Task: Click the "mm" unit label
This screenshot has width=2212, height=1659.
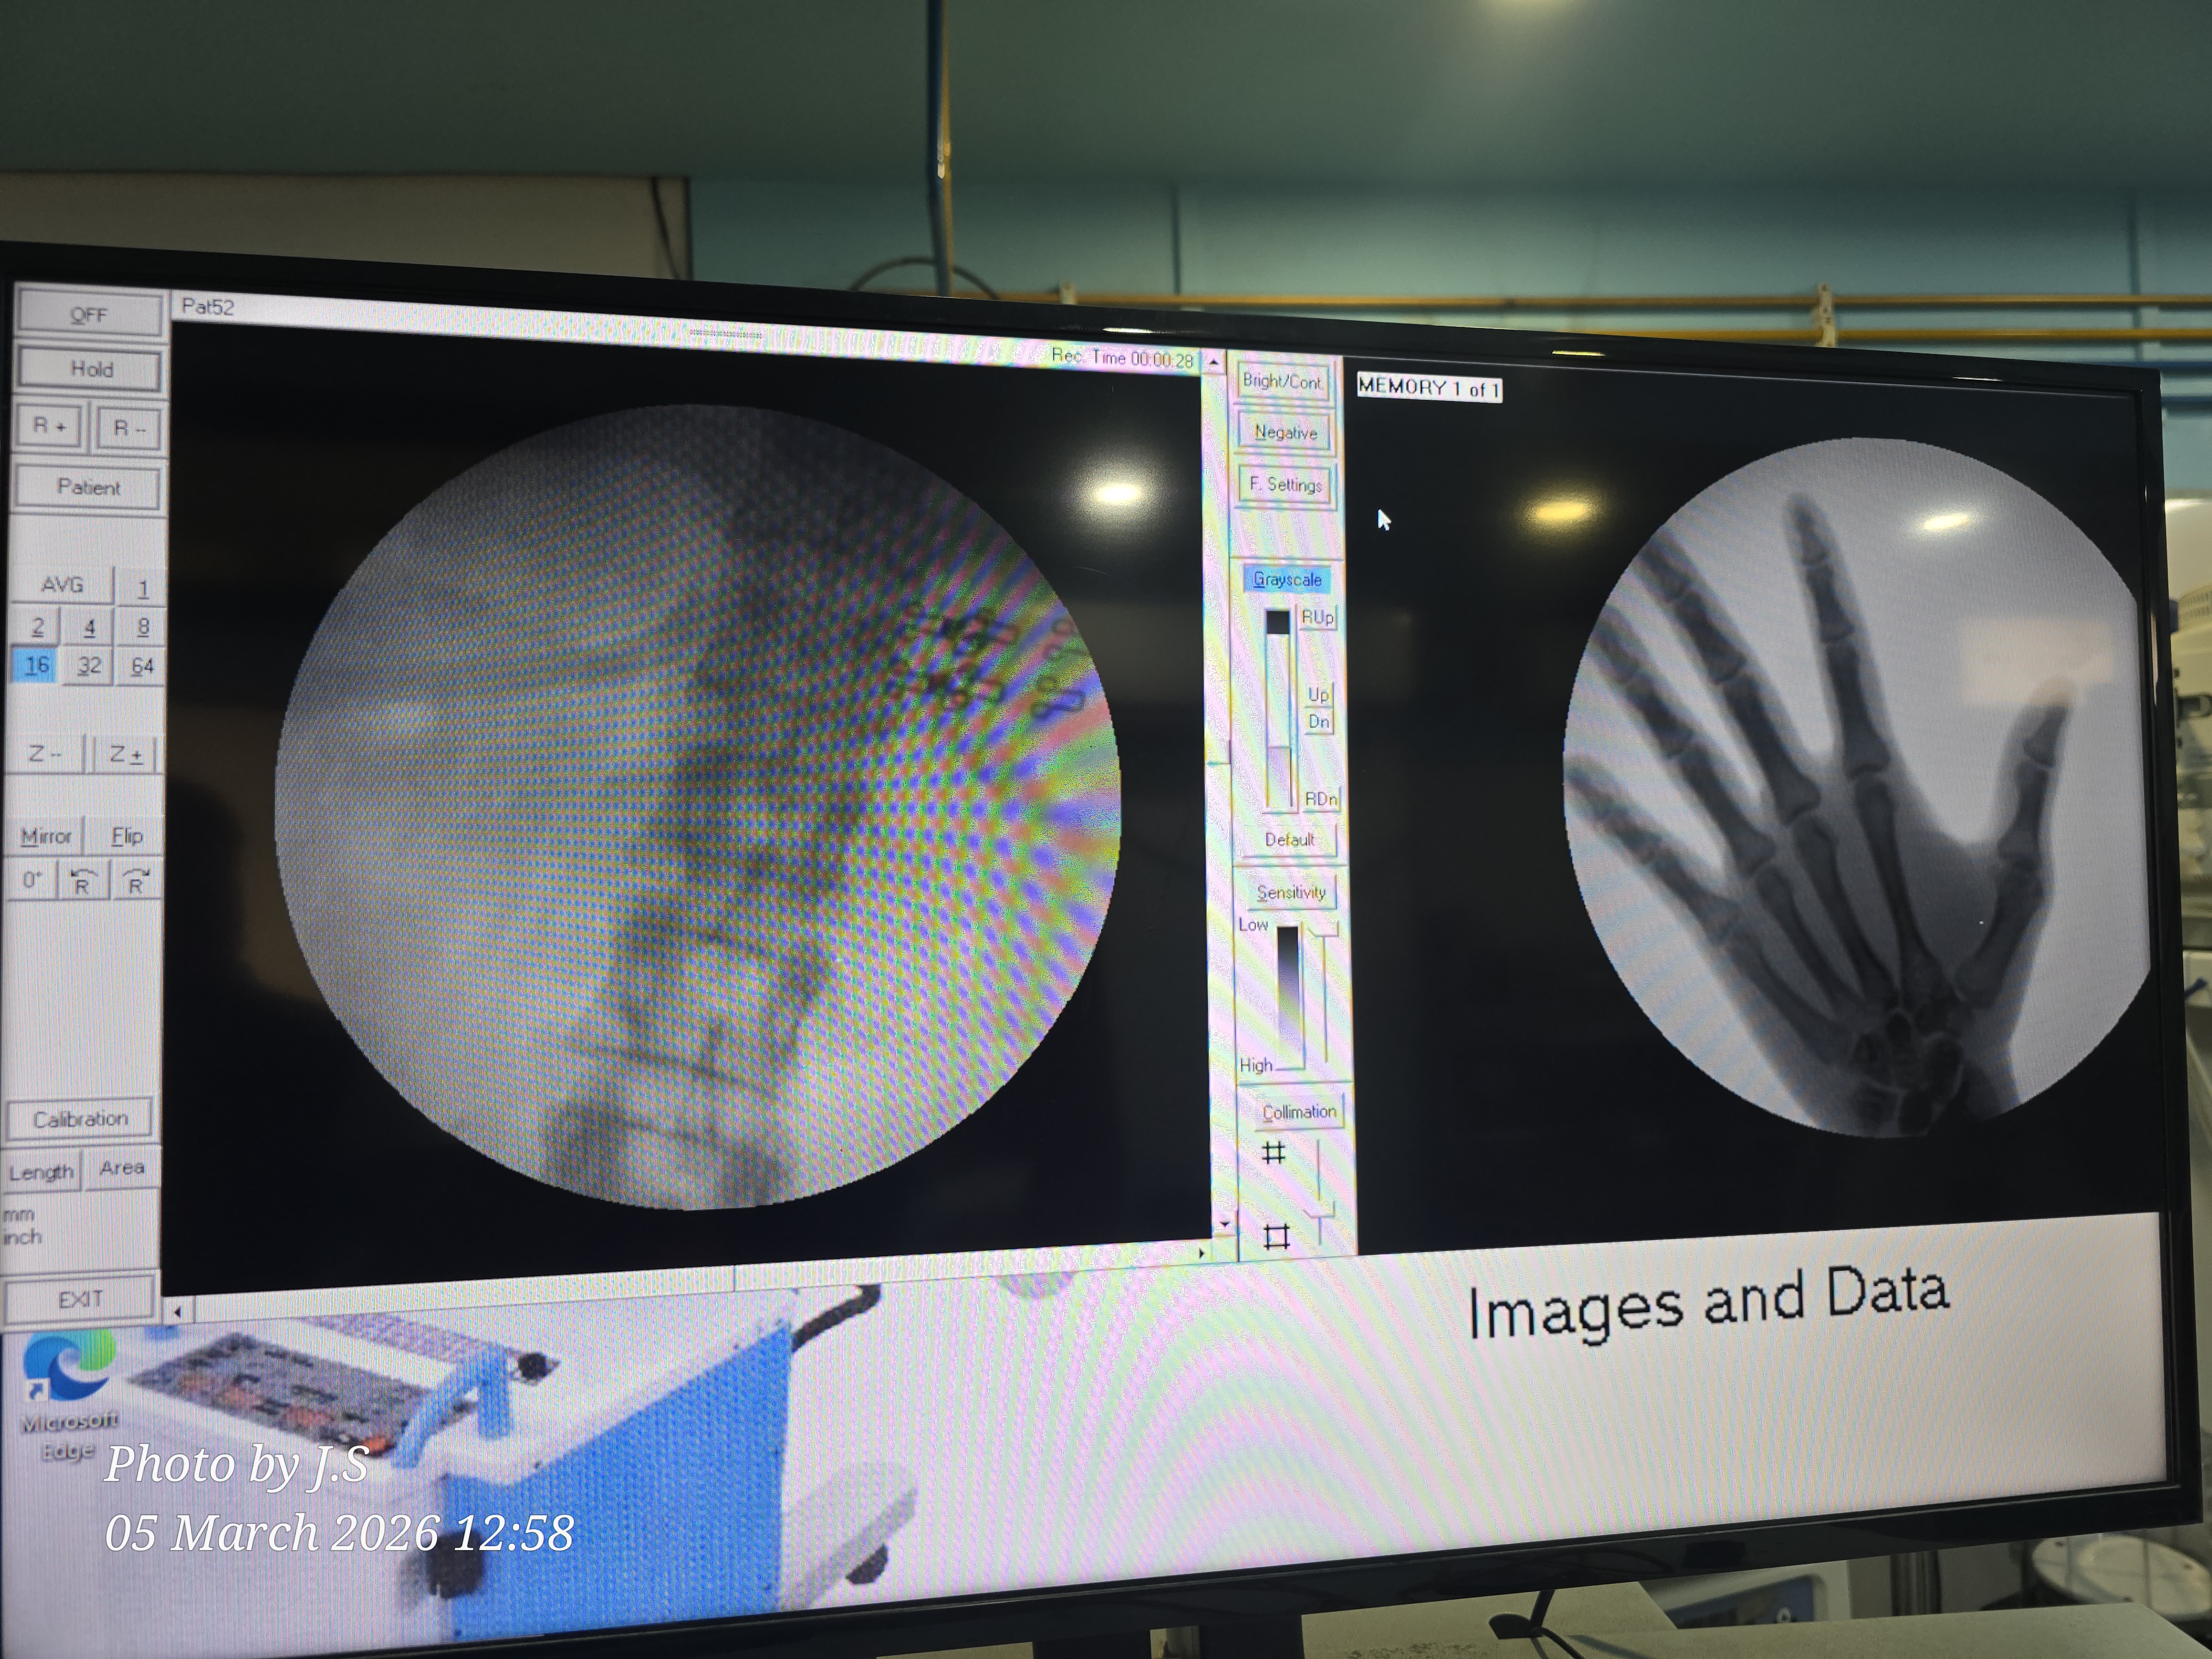Action: pyautogui.click(x=18, y=1215)
